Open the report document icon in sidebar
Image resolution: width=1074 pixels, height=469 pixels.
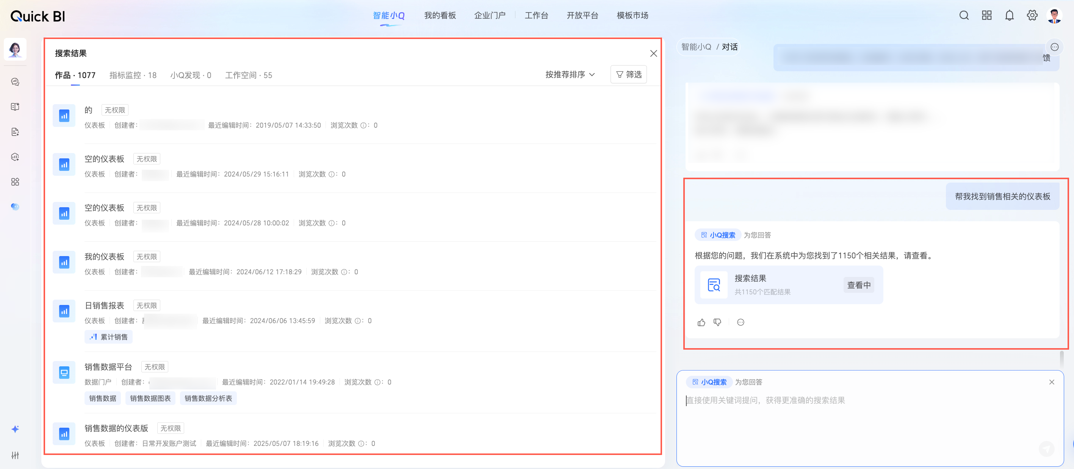pyautogui.click(x=16, y=132)
